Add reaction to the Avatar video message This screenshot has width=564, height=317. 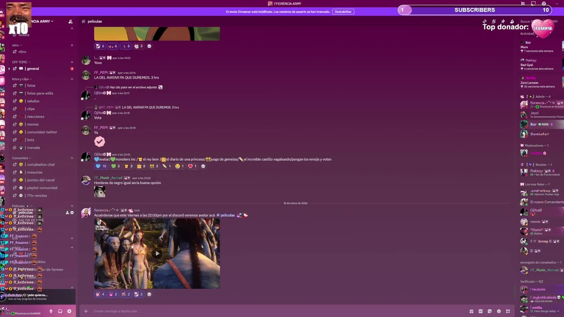(149, 294)
